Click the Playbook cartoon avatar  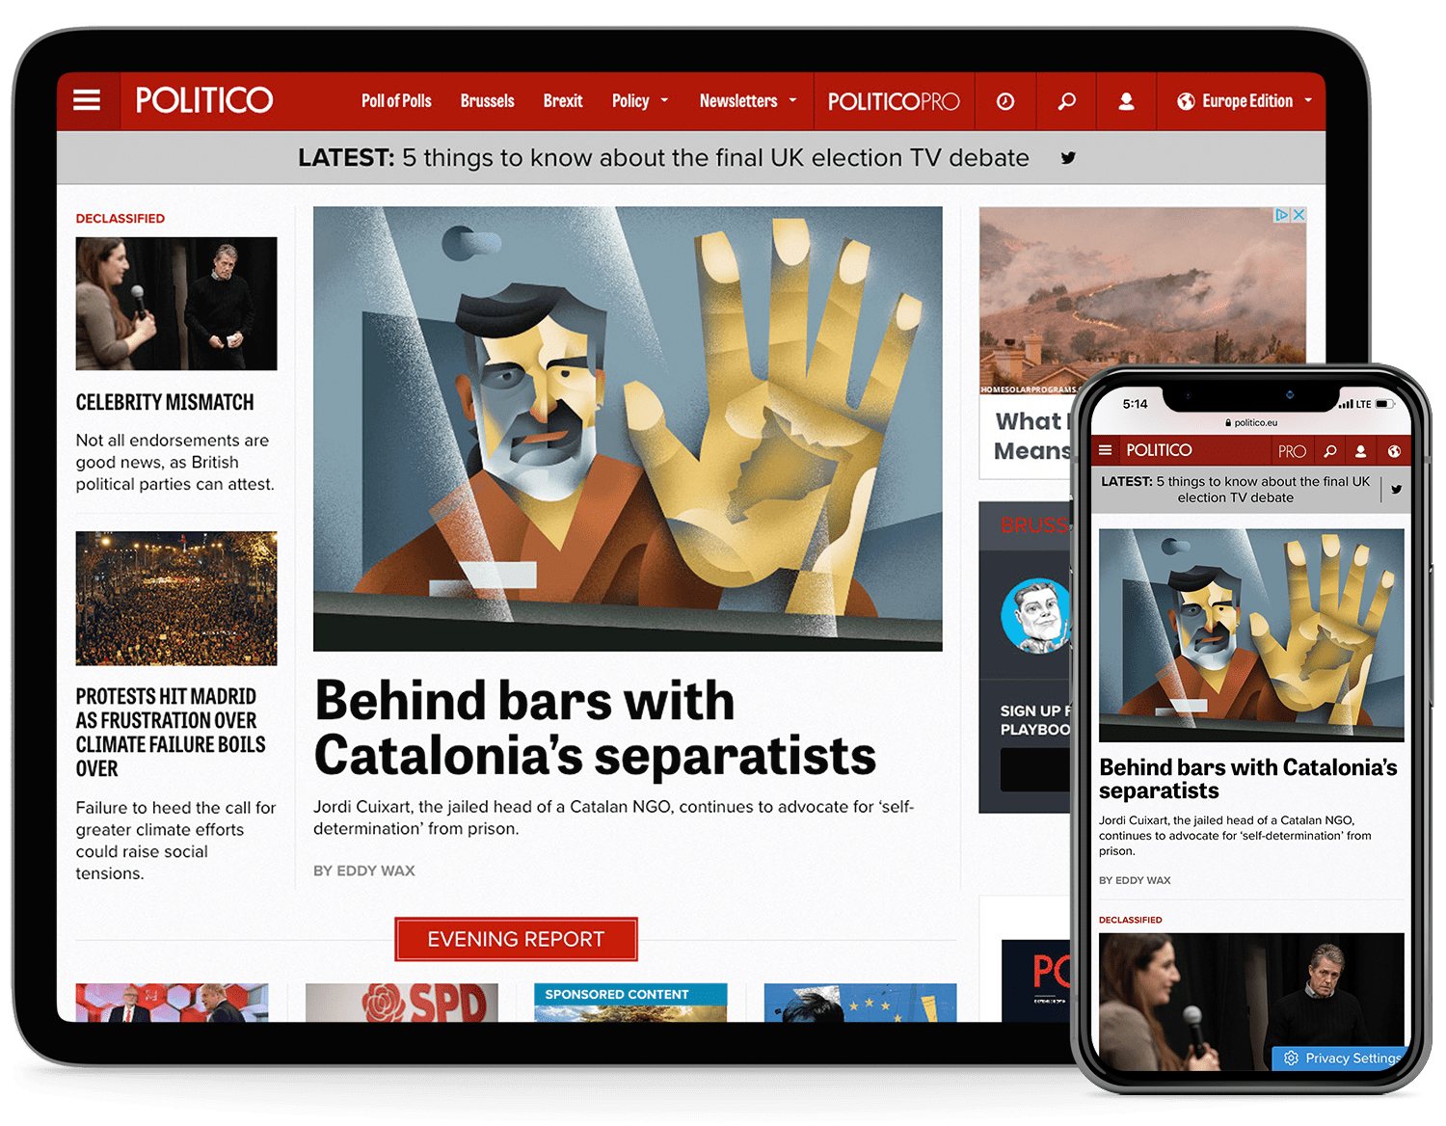pyautogui.click(x=1036, y=615)
